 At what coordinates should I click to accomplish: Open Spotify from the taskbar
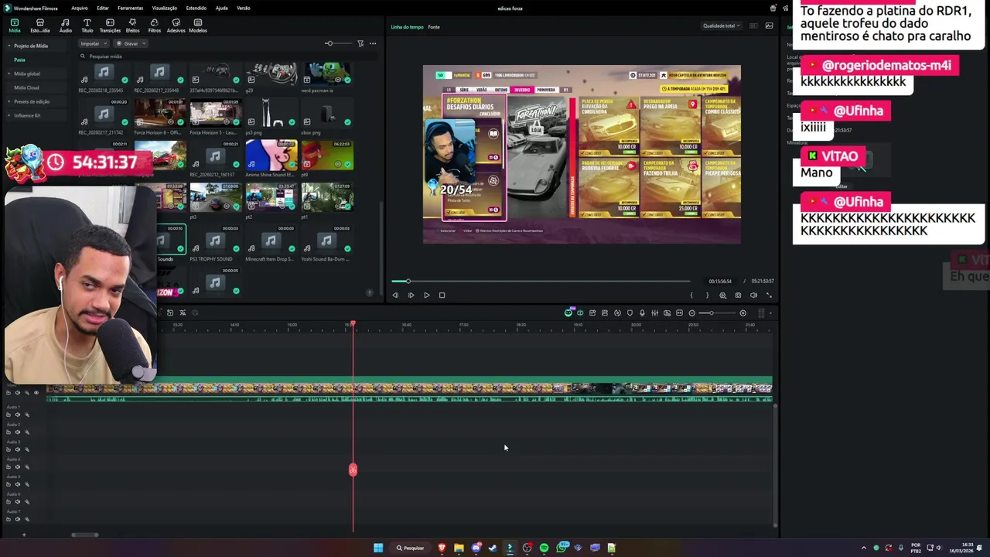[544, 548]
